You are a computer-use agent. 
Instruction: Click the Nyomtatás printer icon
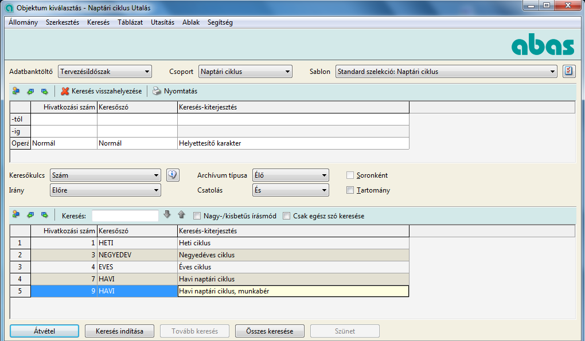click(157, 91)
